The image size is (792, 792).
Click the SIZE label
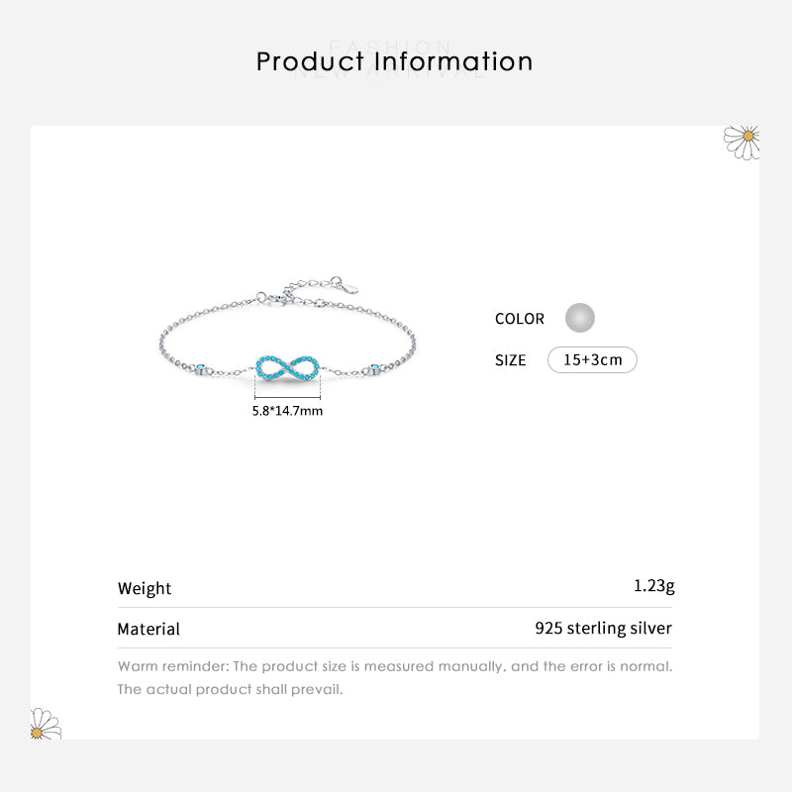click(511, 360)
